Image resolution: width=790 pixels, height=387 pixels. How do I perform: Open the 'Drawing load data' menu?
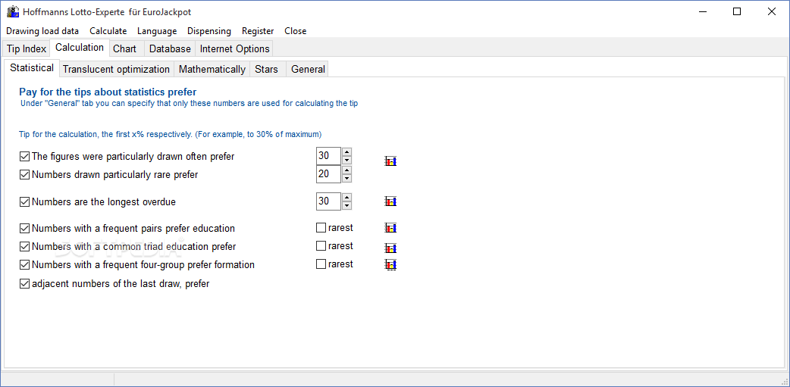pos(42,31)
